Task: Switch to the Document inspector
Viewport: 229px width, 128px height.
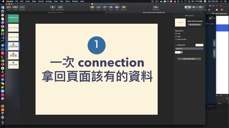Action: click(x=200, y=7)
